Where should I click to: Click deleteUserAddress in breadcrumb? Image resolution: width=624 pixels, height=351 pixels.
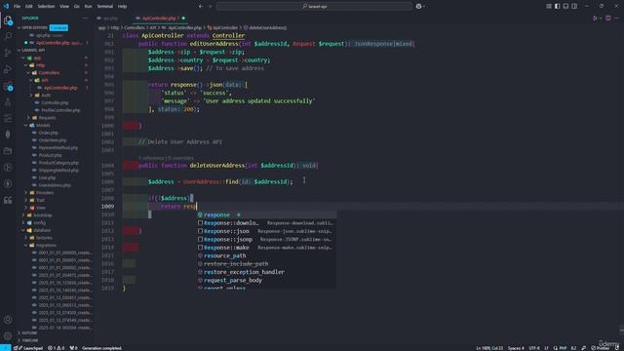coord(267,28)
